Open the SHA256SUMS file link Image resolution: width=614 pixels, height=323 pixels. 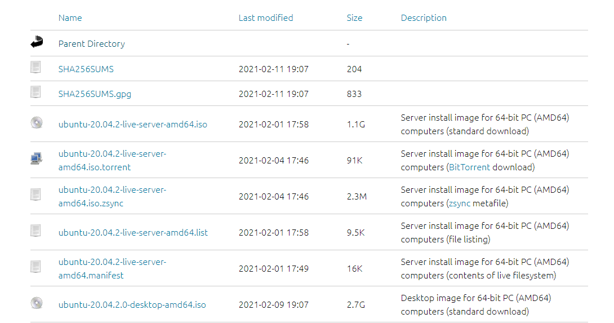(x=86, y=69)
